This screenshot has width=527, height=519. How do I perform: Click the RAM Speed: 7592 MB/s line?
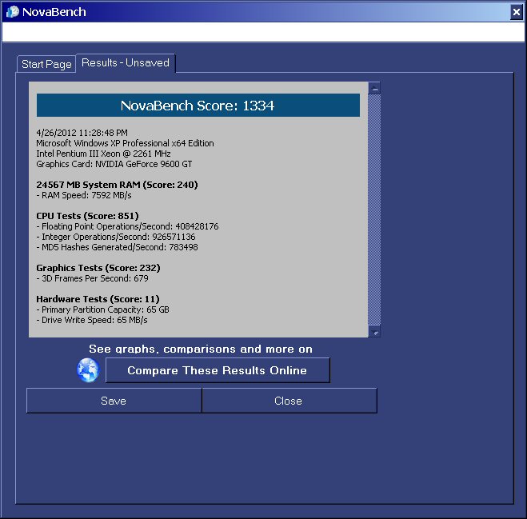tap(84, 195)
